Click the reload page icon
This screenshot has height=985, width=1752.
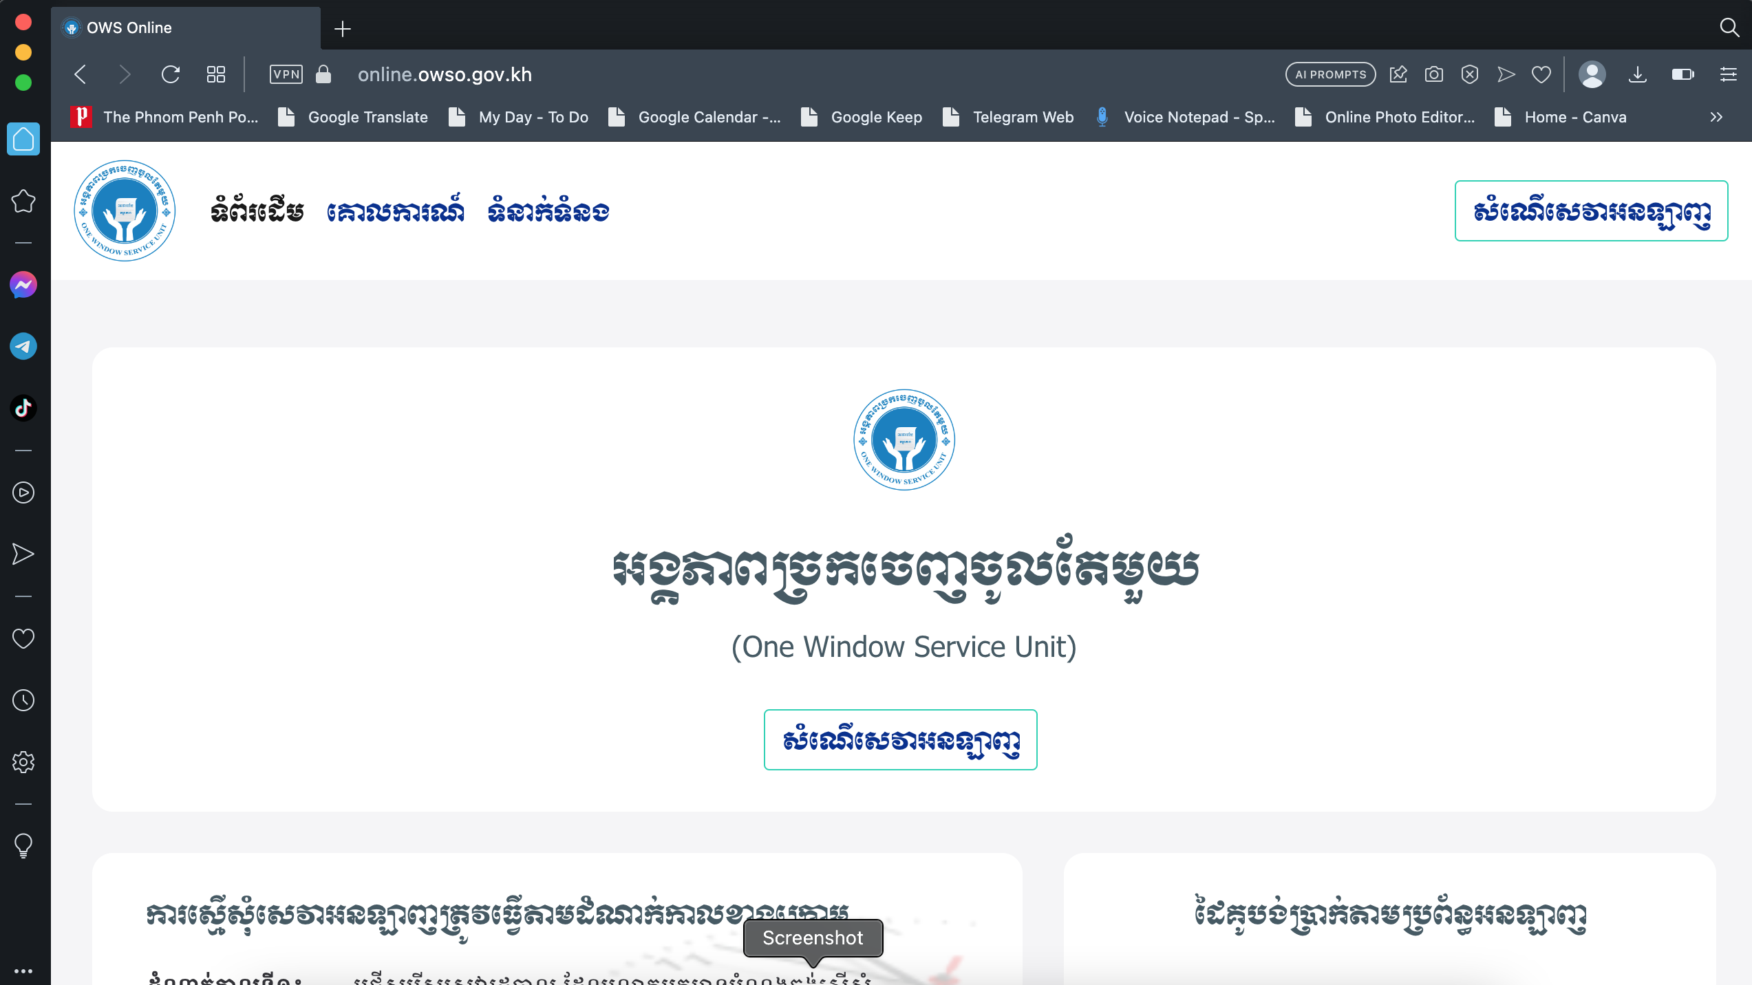pyautogui.click(x=171, y=74)
